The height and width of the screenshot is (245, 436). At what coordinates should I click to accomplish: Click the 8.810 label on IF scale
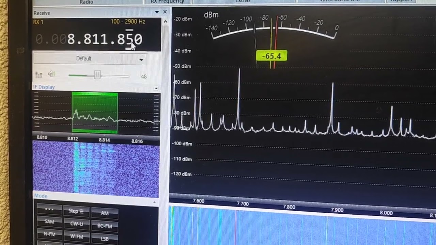click(x=42, y=137)
